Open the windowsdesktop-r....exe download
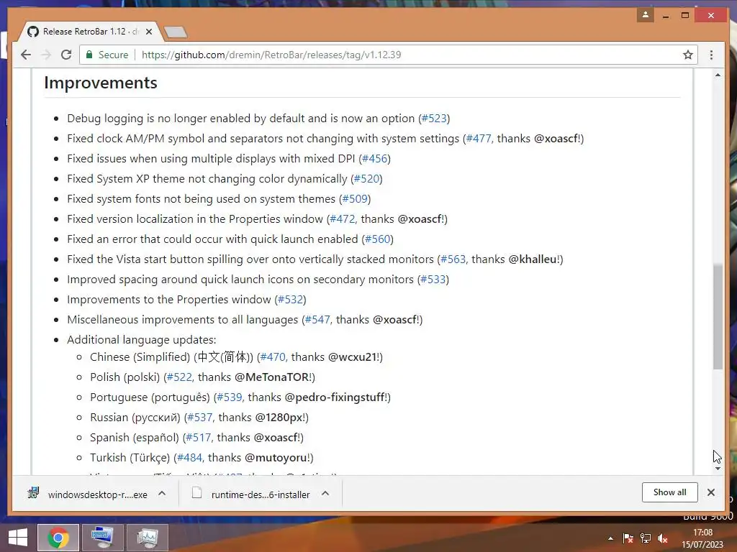The width and height of the screenshot is (737, 552). tap(89, 494)
